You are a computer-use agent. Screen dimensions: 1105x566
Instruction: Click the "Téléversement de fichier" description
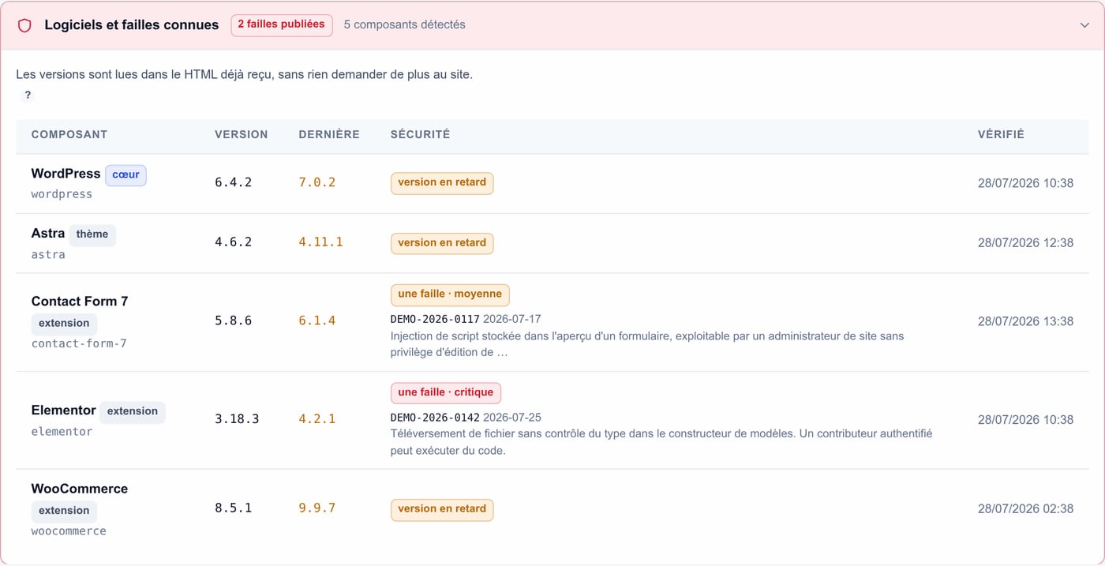click(661, 442)
